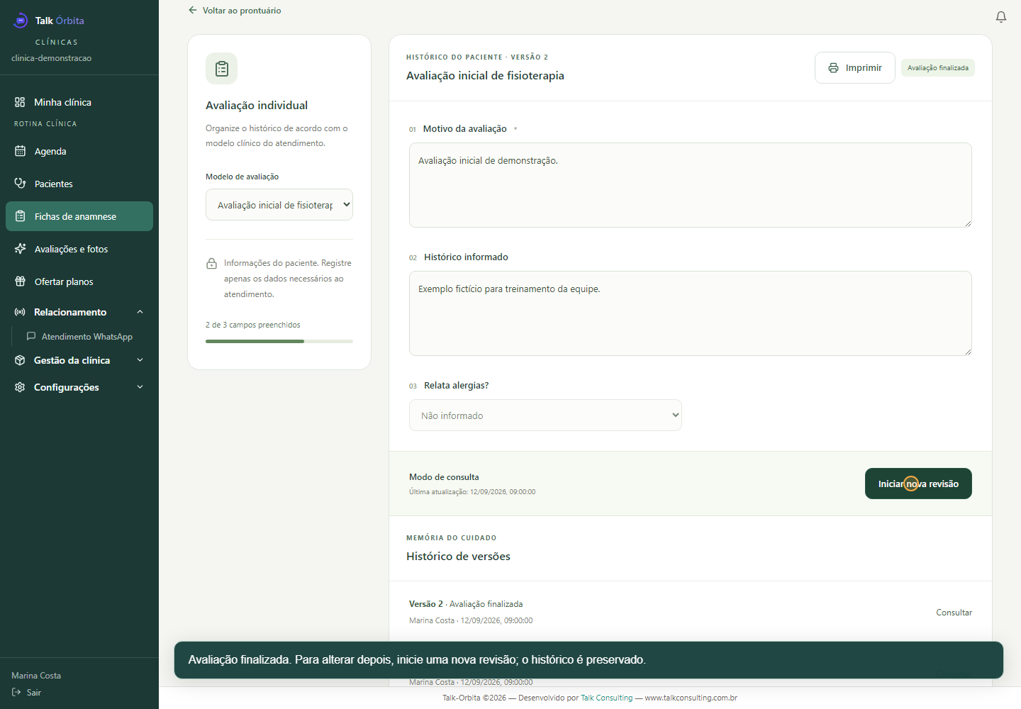Click the Sair logout link

point(26,693)
